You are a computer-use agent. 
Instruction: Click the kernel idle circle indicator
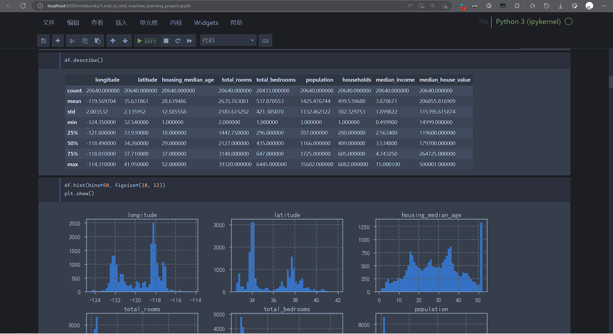click(569, 21)
